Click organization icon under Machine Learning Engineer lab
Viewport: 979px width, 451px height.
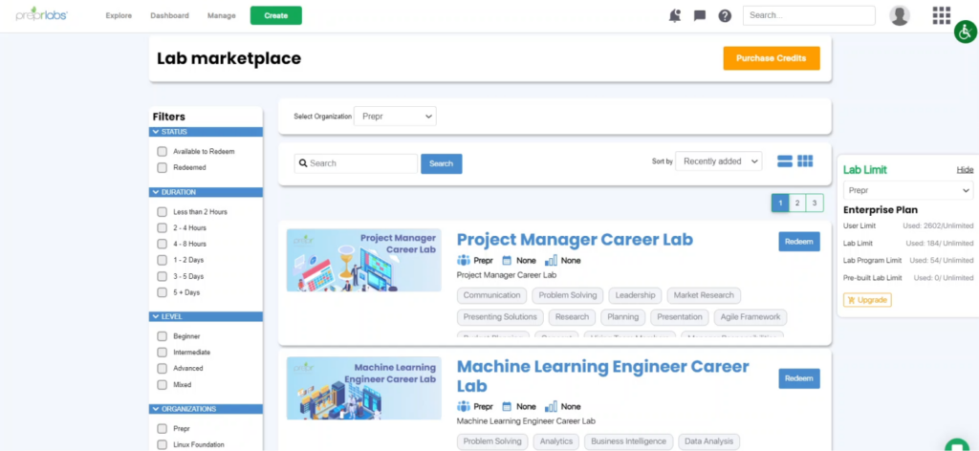[x=464, y=406]
